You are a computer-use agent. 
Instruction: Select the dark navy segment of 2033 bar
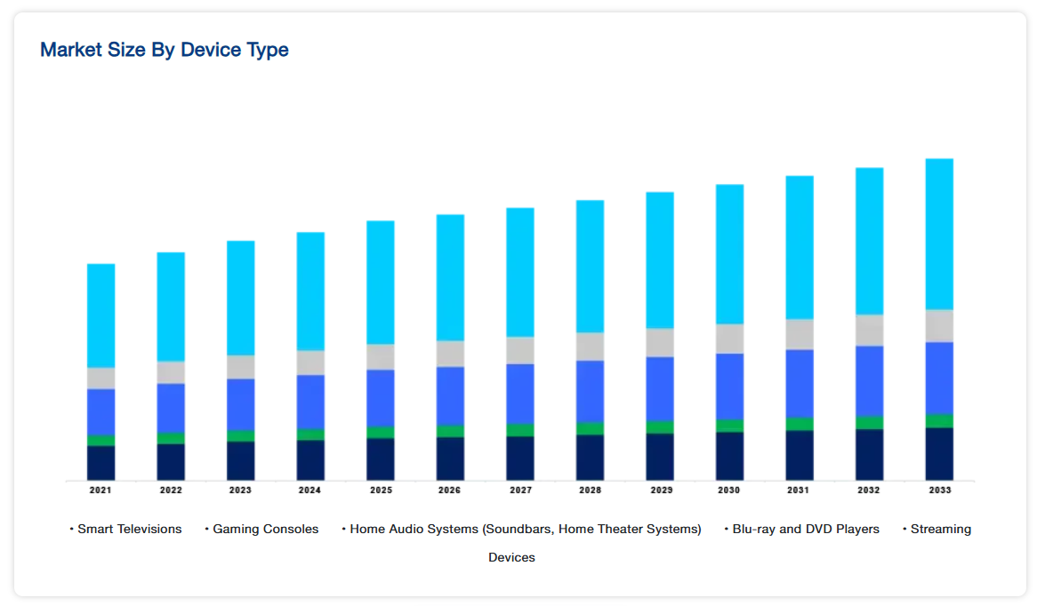coord(939,454)
